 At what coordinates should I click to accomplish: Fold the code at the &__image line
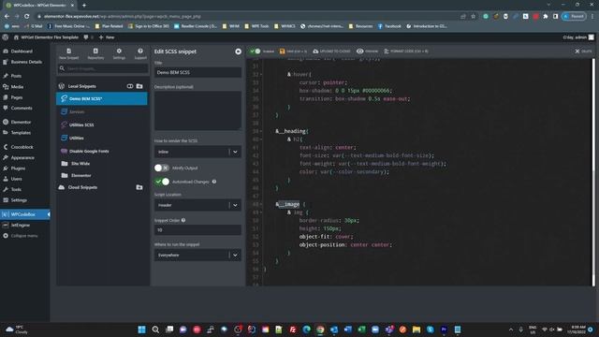click(261, 204)
